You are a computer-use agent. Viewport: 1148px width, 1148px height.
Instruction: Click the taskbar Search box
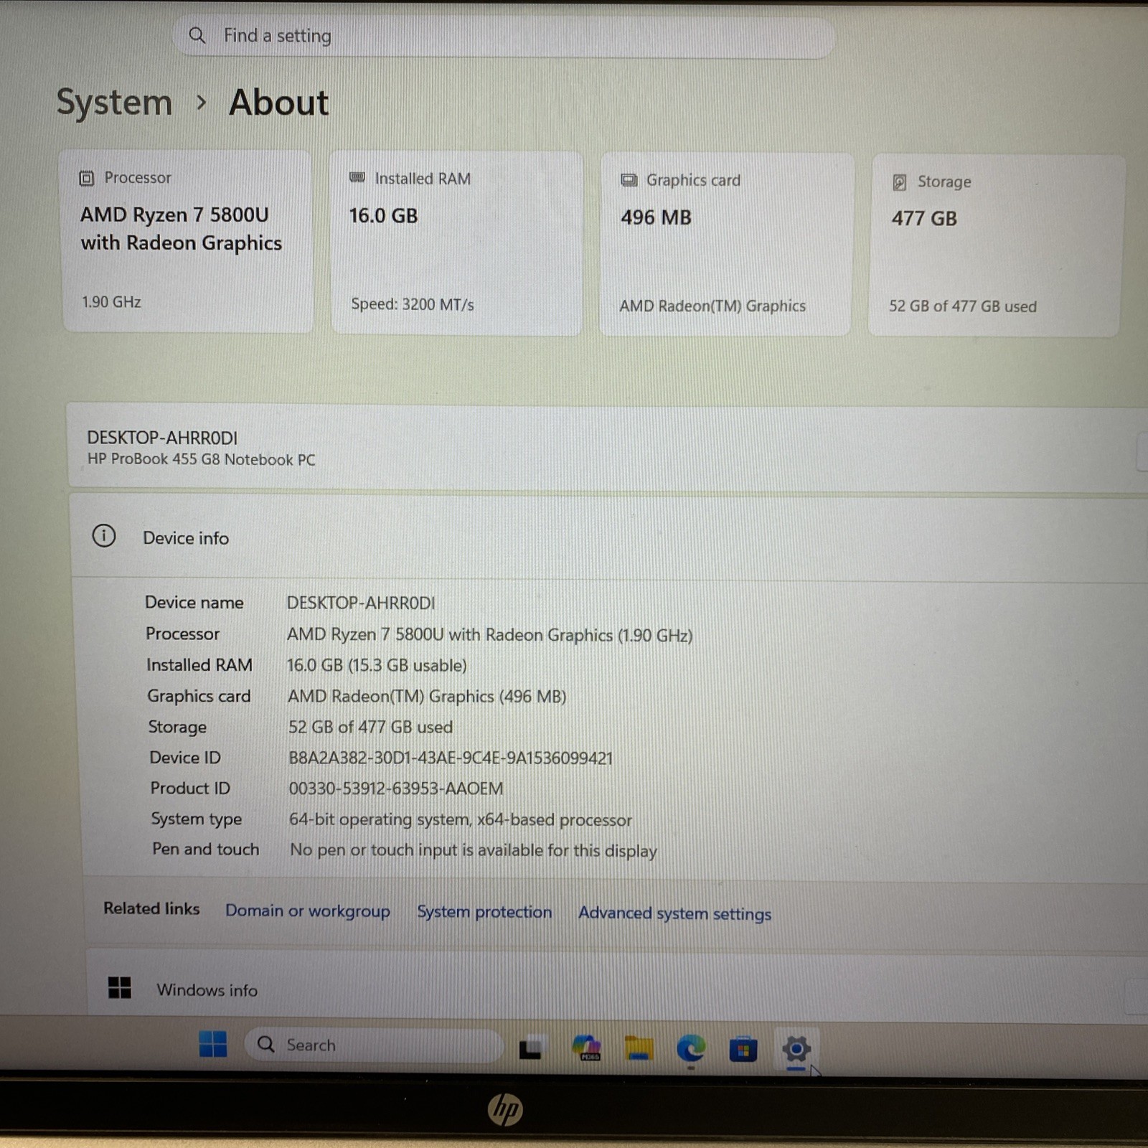[x=373, y=1045]
